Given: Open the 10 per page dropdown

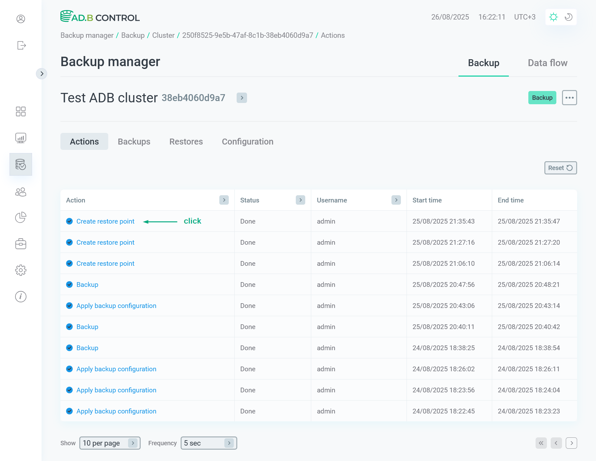Looking at the screenshot, I should (110, 443).
